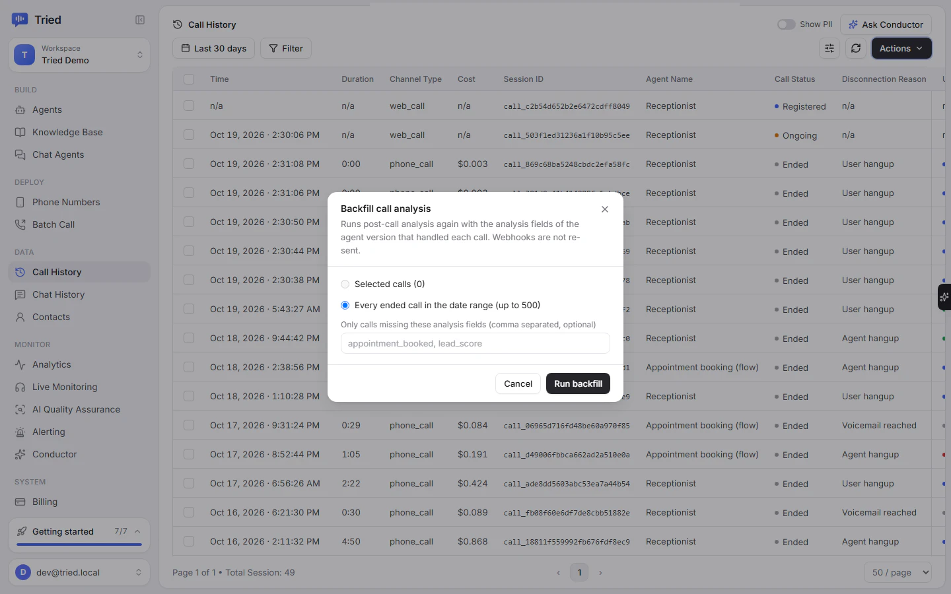Click the Batch Call icon
The image size is (951, 594).
[20, 224]
